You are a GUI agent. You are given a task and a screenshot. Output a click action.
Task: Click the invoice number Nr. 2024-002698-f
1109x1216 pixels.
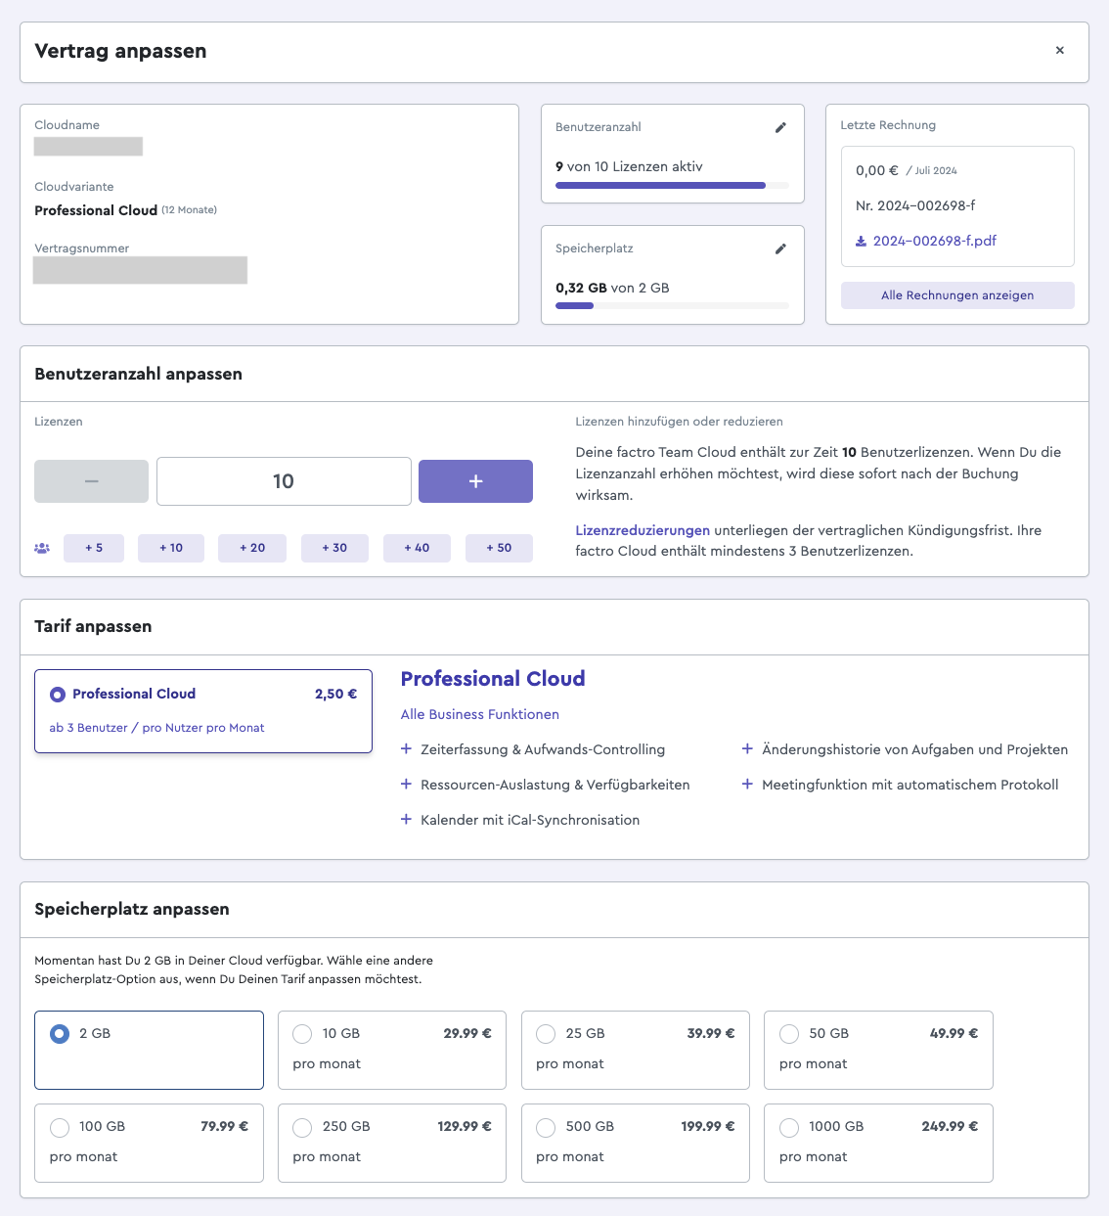click(915, 205)
